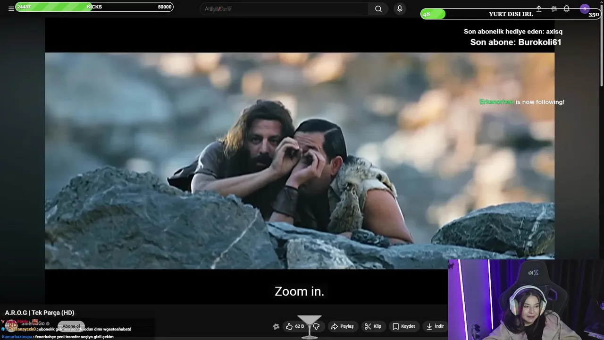The height and width of the screenshot is (340, 604).
Task: Create a clip with Klip button
Action: tap(373, 326)
